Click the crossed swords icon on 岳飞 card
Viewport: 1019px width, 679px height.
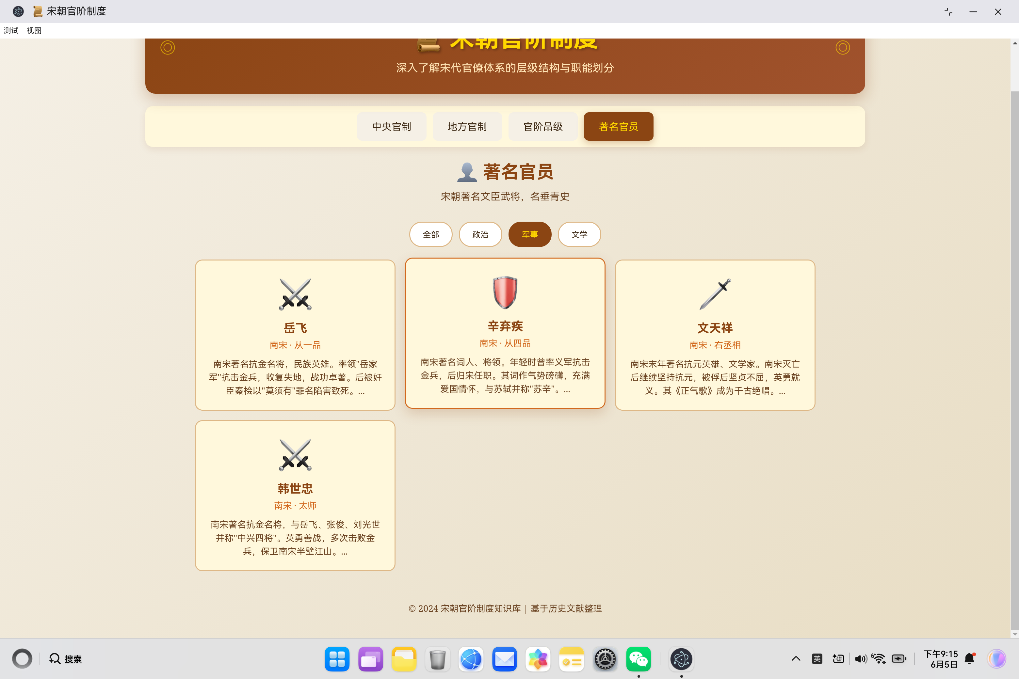[x=295, y=294]
